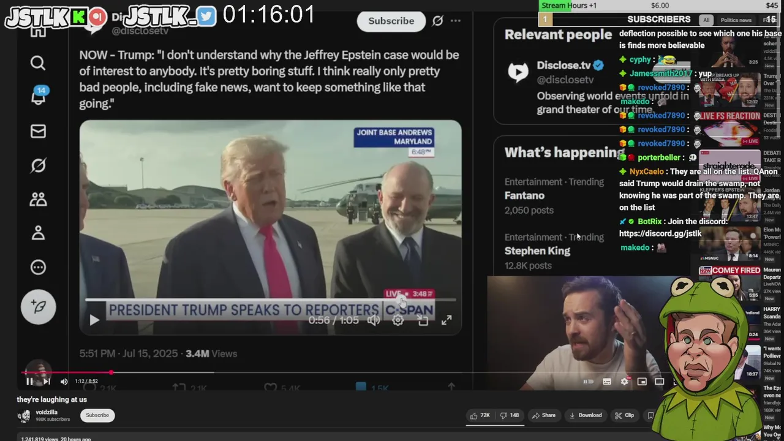Screen dimensions: 784x441
Task: Open settings gear on the tweet video
Action: pyautogui.click(x=398, y=320)
